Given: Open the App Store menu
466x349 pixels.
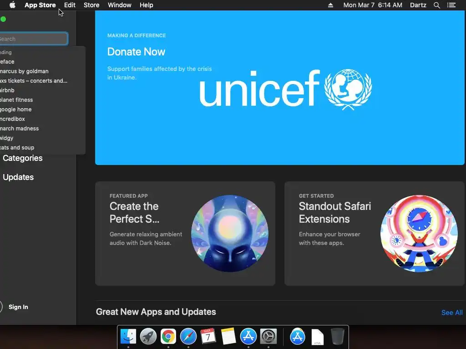Looking at the screenshot, I should coord(40,5).
